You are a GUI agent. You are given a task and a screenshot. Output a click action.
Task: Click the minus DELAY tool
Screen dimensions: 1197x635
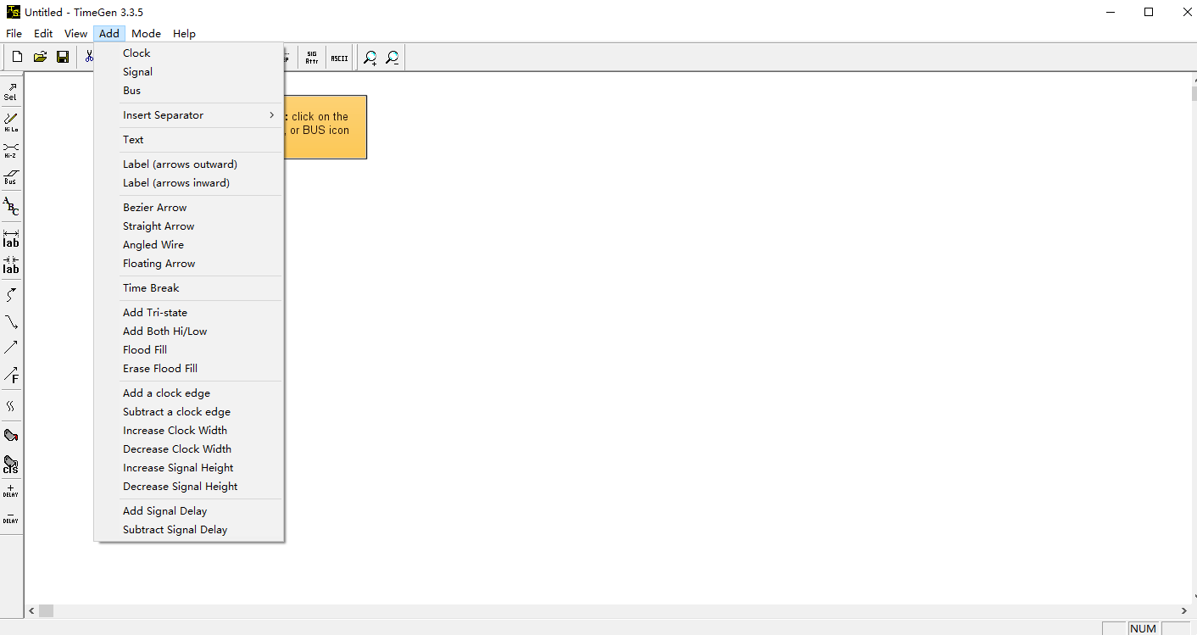click(x=11, y=517)
